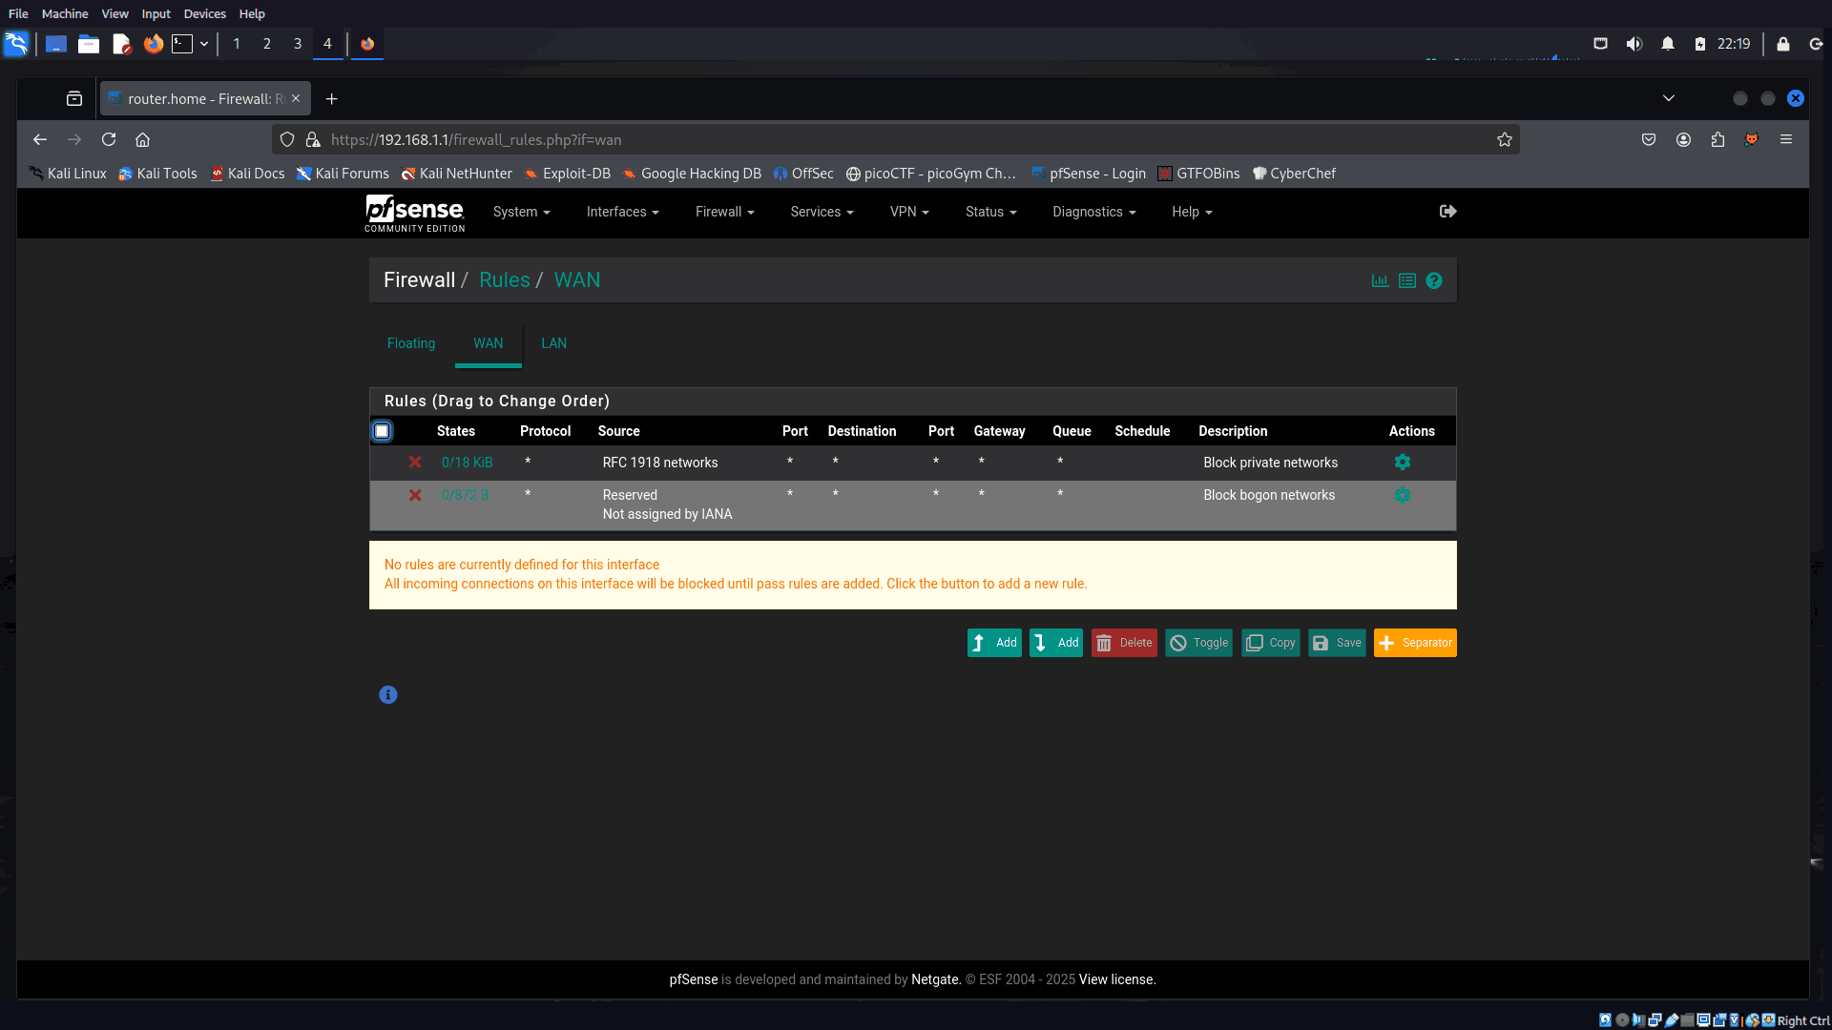Image resolution: width=1832 pixels, height=1030 pixels.
Task: Open the list all tabs chevron
Action: pyautogui.click(x=1669, y=98)
